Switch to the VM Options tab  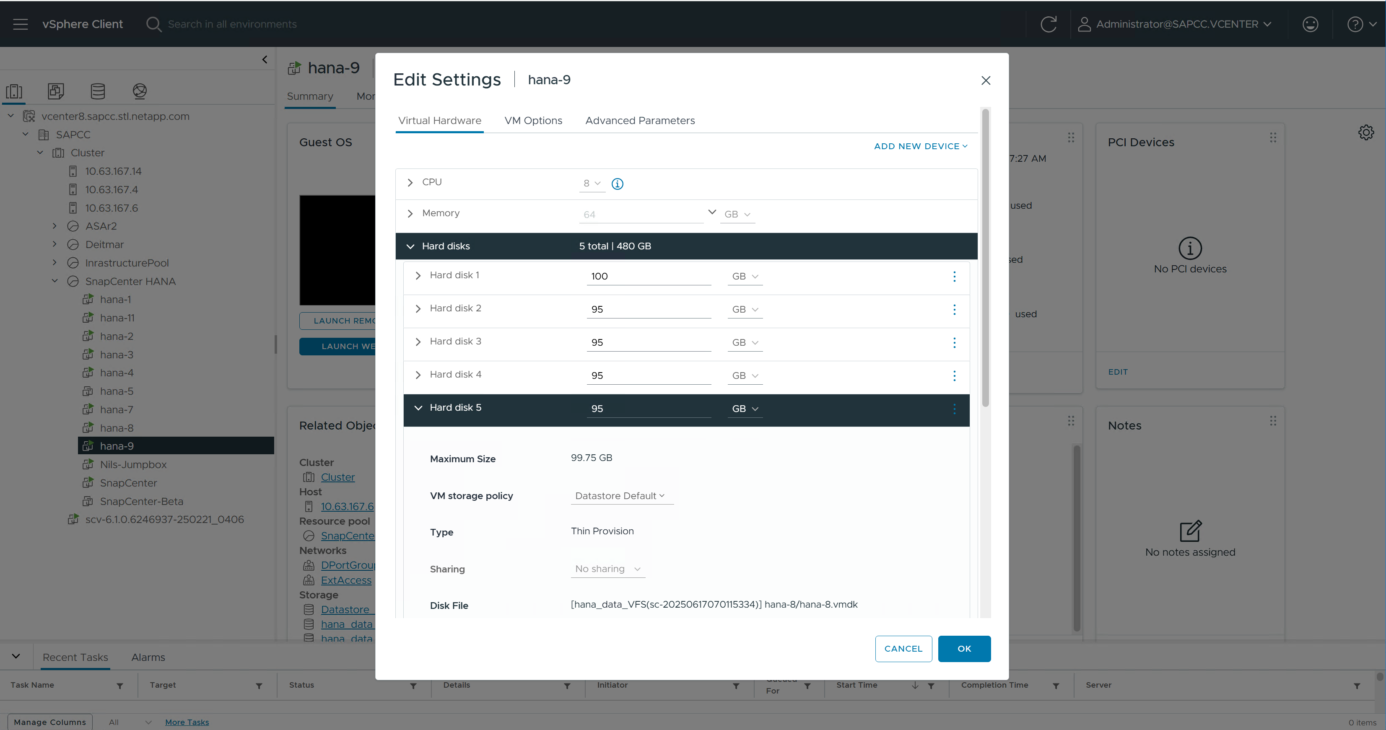pos(533,121)
